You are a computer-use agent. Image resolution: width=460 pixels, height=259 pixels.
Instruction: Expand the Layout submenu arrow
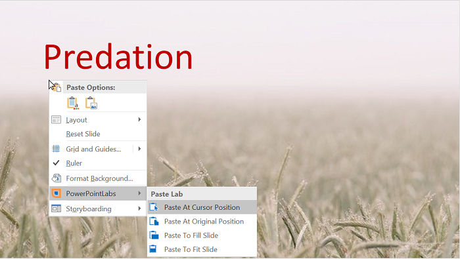(139, 119)
